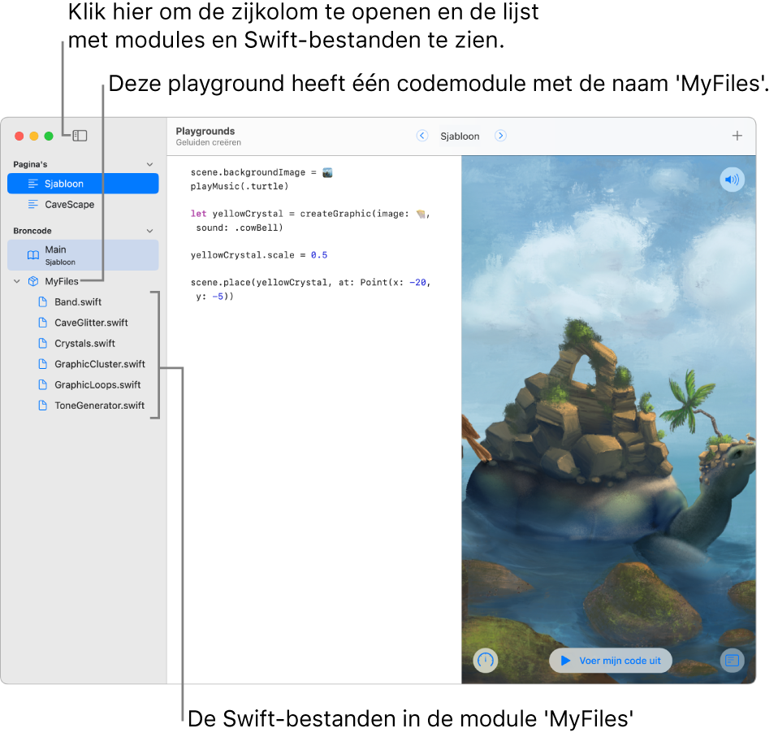Click the background image literal thumbnail in code

[x=327, y=173]
